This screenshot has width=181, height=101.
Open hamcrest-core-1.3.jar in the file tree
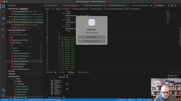point(20,40)
